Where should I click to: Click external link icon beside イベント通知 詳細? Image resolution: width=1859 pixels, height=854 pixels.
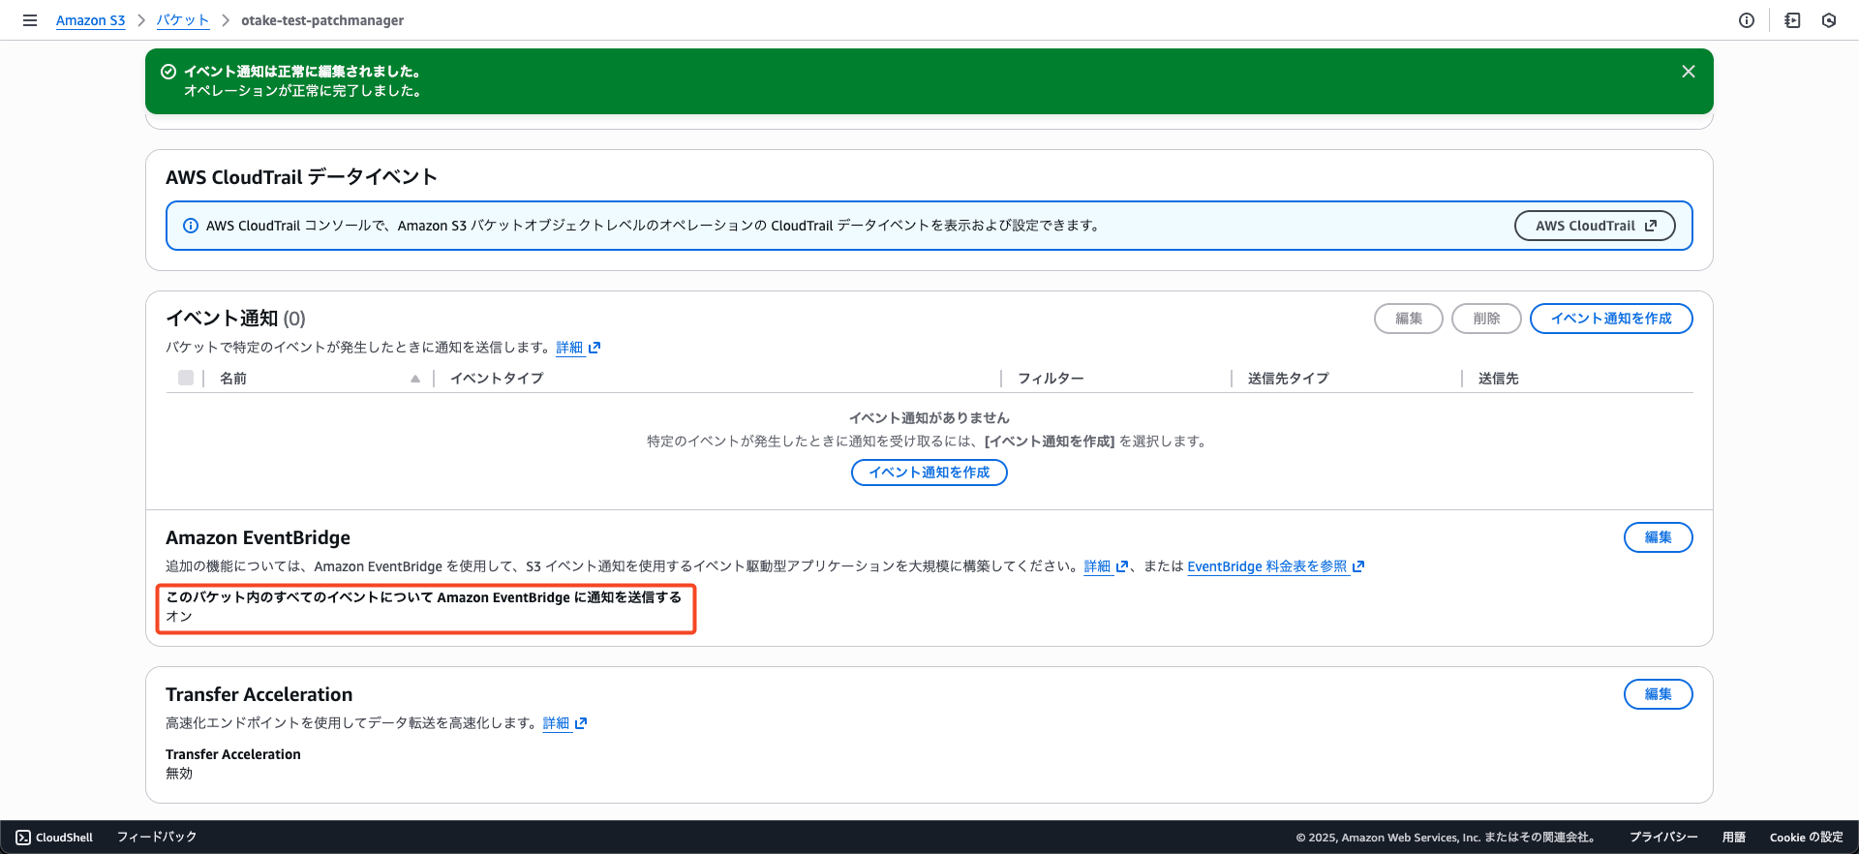[594, 348]
